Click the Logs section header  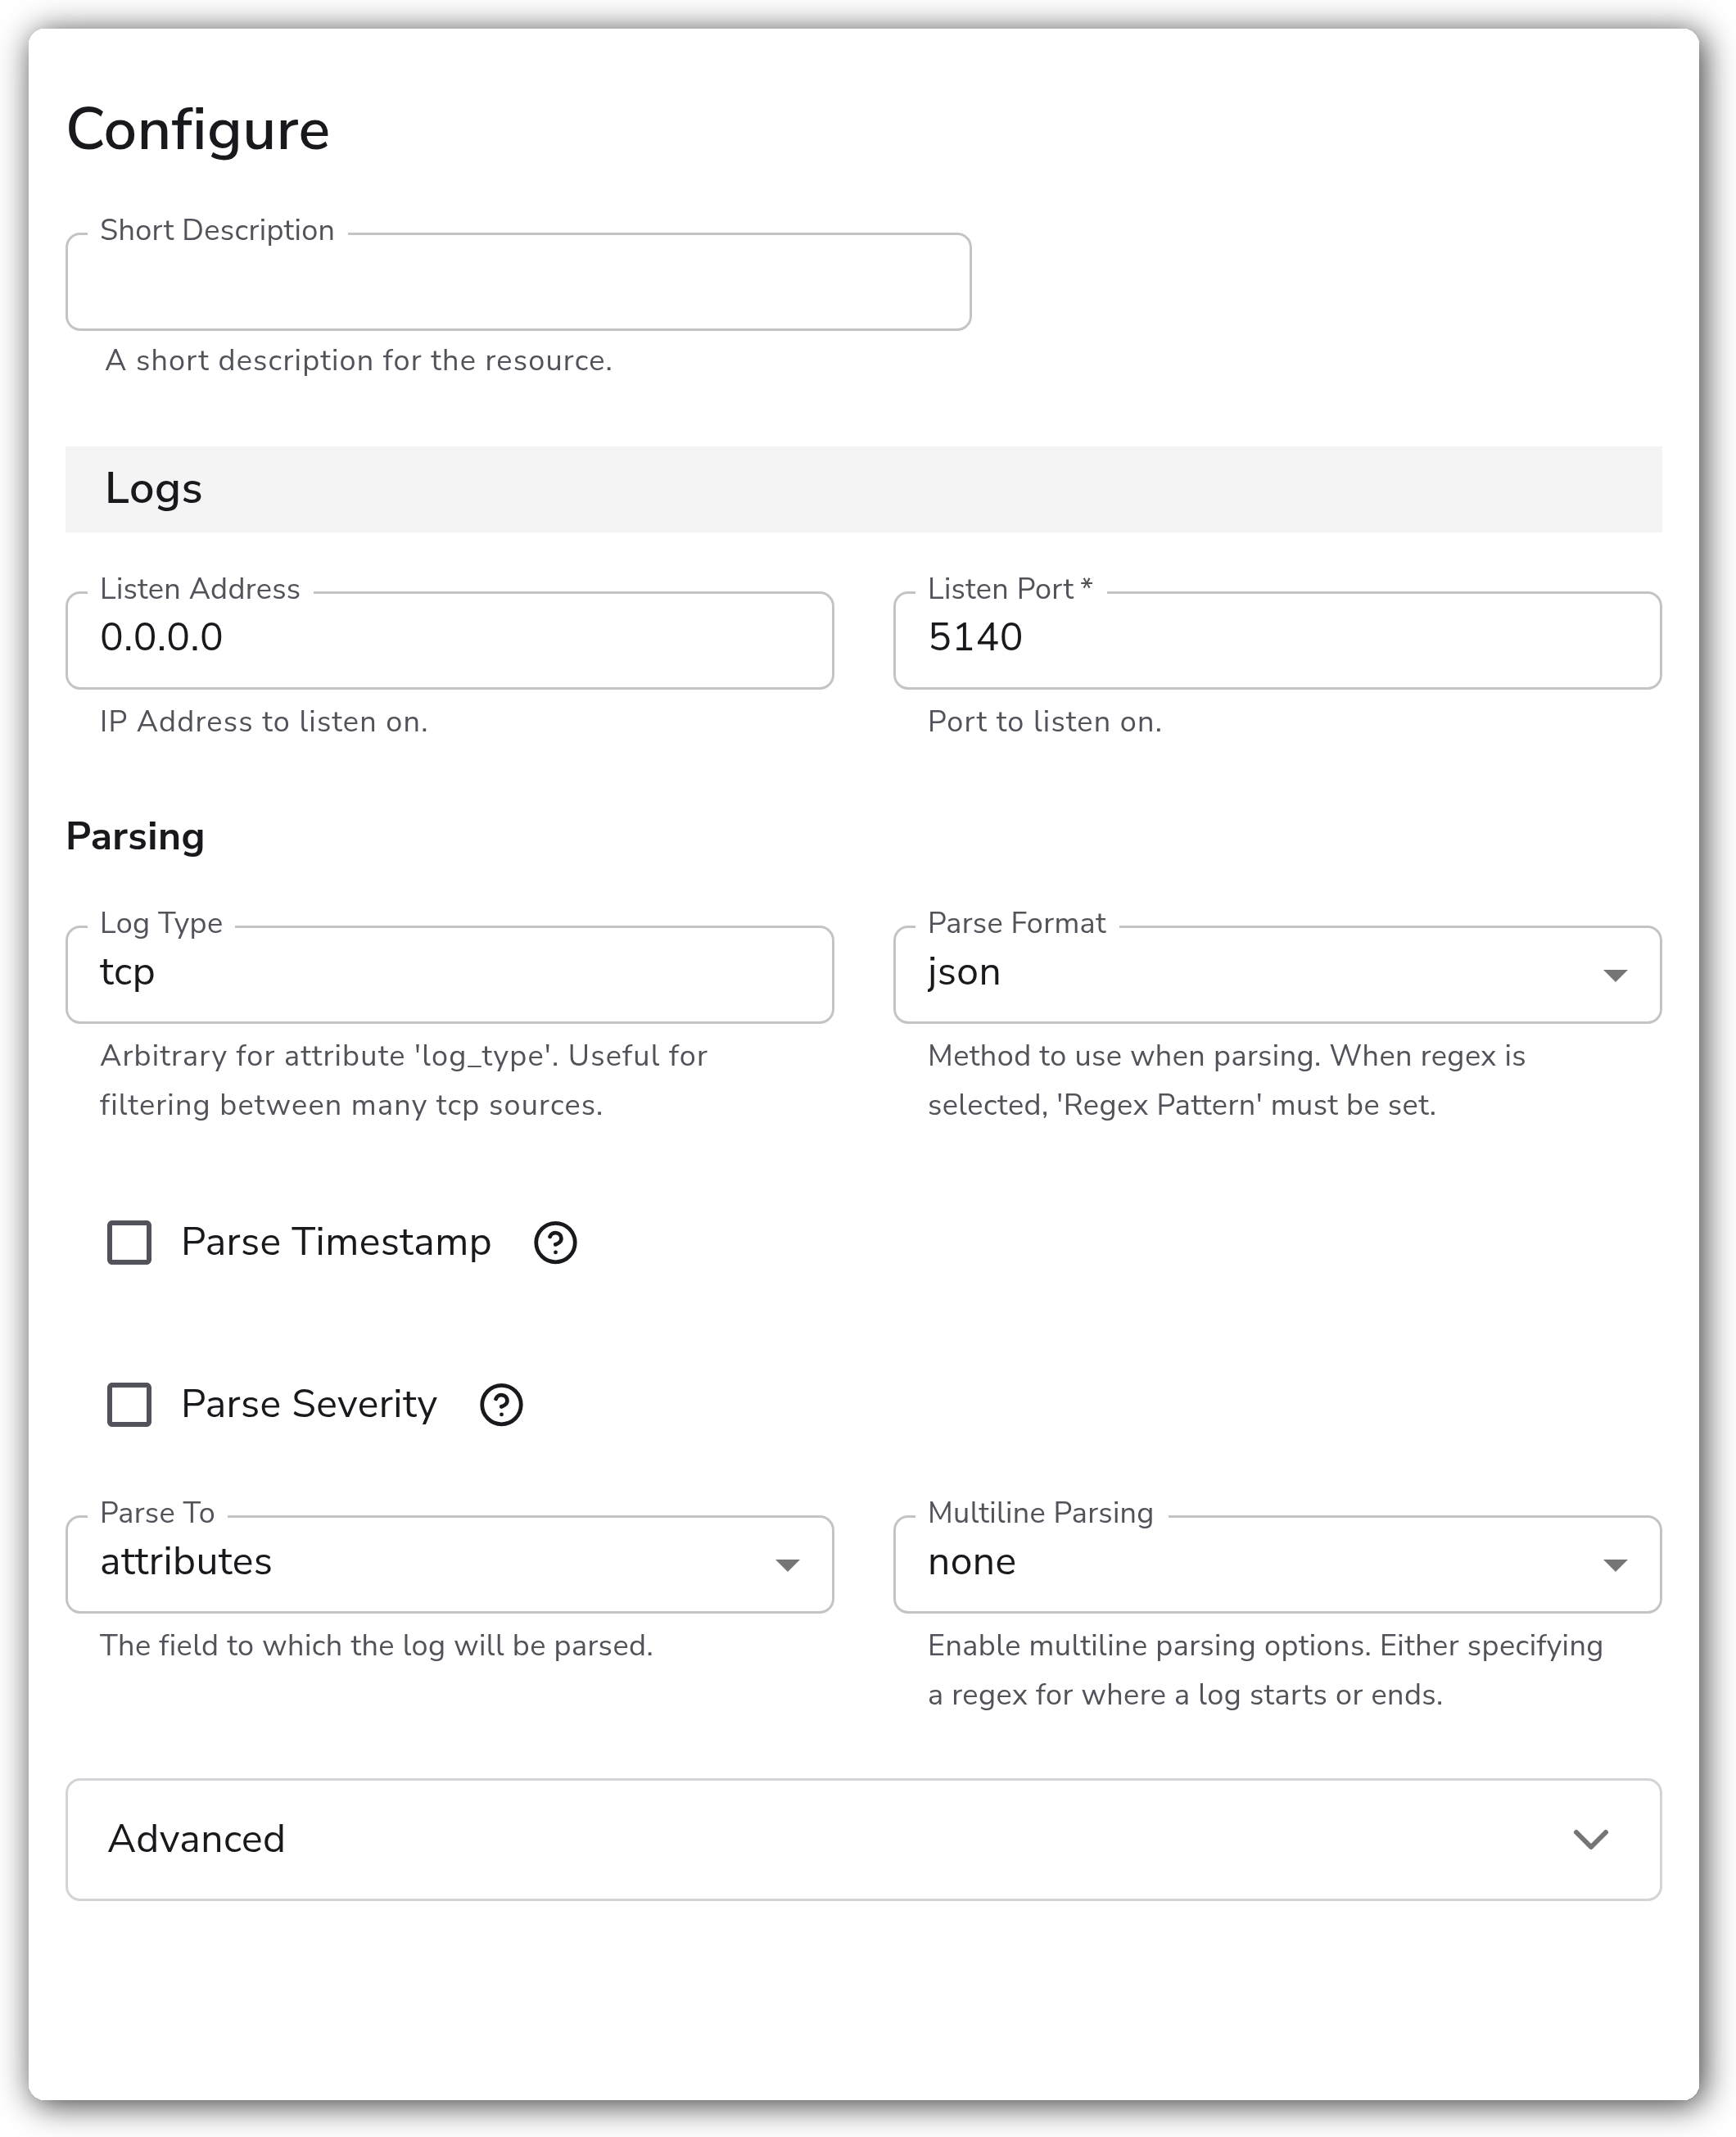[863, 489]
